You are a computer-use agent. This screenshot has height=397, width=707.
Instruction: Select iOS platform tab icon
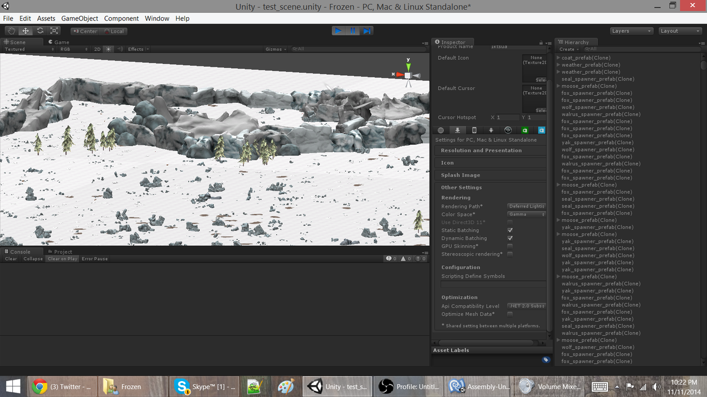pyautogui.click(x=474, y=130)
